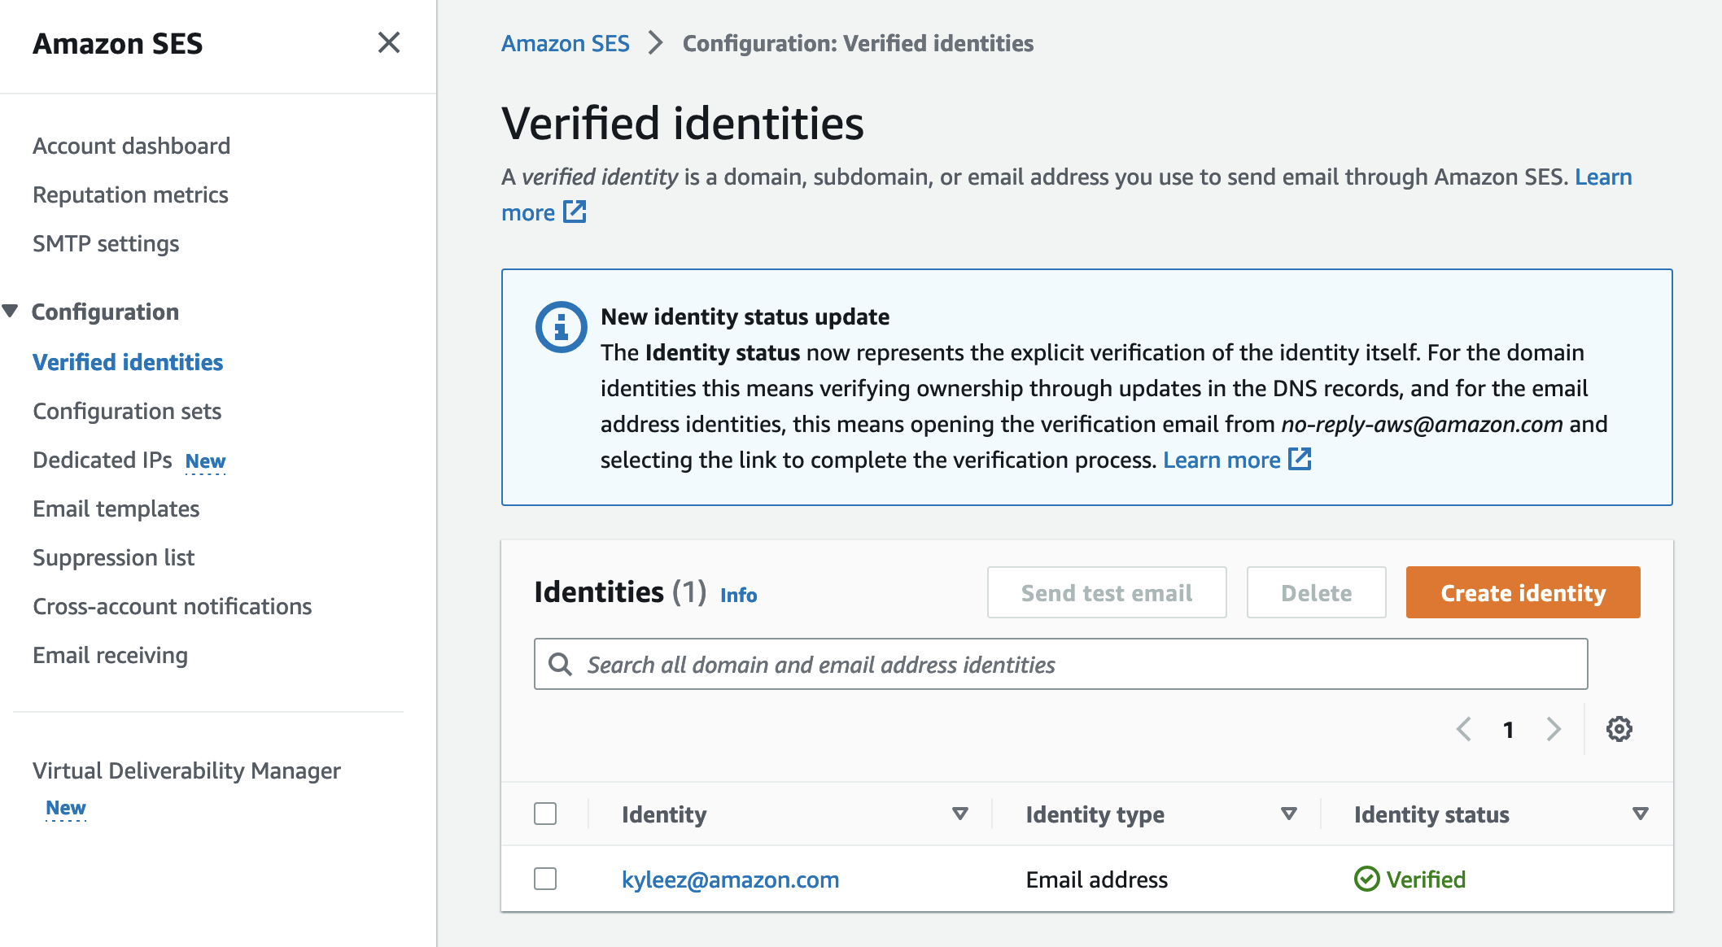Image resolution: width=1722 pixels, height=947 pixels.
Task: Click the Create identity button
Action: point(1523,592)
